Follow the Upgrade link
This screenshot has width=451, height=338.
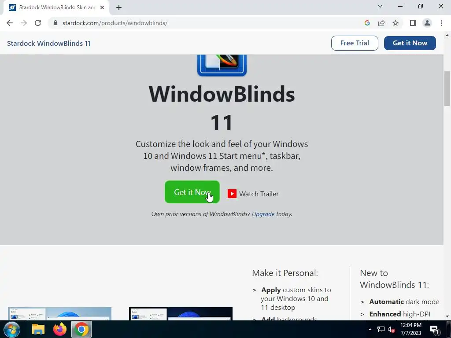[x=263, y=214]
